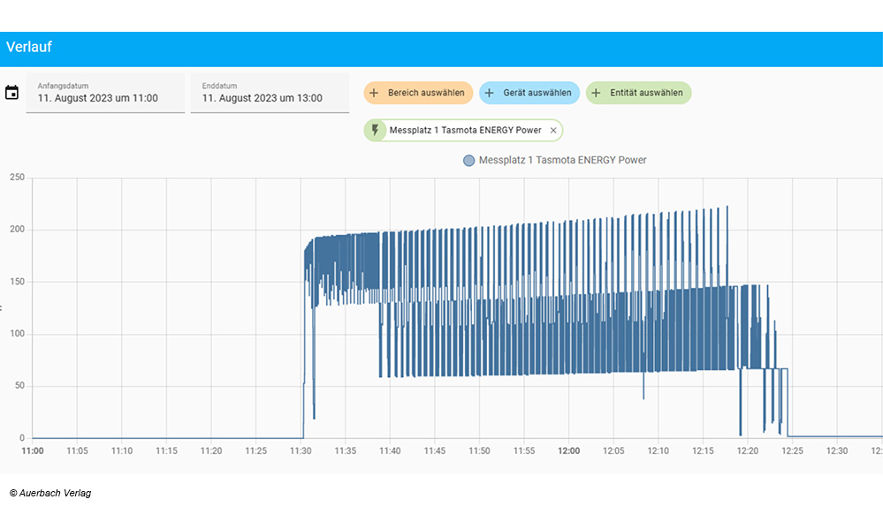Click the 11:40 time axis label

(x=390, y=450)
